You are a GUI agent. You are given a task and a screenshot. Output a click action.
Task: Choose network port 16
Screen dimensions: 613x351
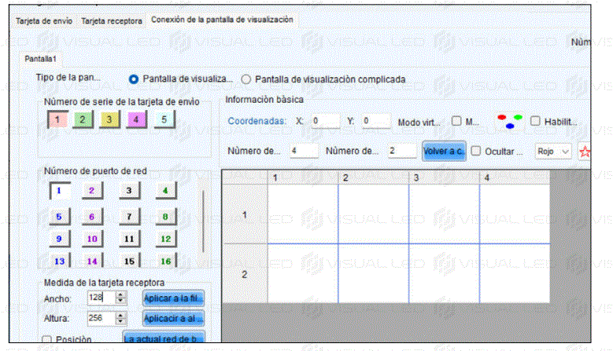[x=166, y=261]
